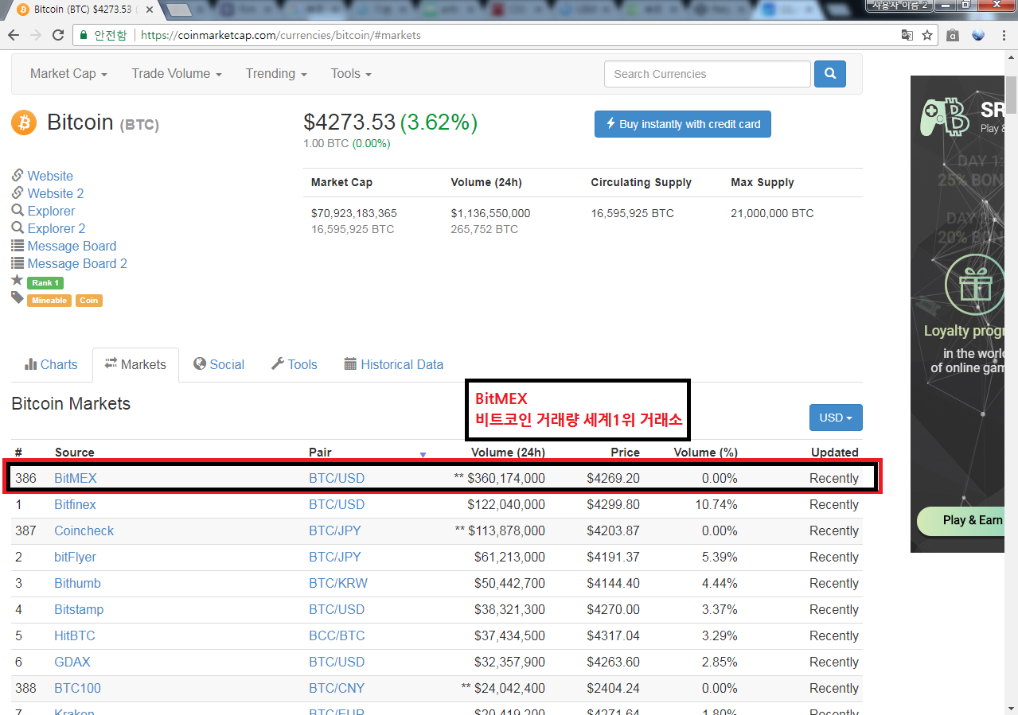This screenshot has width=1018, height=715.
Task: Close the Bitcoin browser tab
Action: (150, 10)
